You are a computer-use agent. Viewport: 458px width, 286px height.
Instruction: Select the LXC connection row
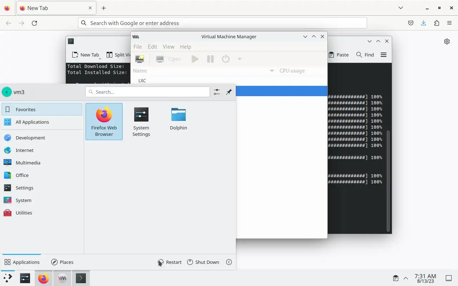(229, 80)
